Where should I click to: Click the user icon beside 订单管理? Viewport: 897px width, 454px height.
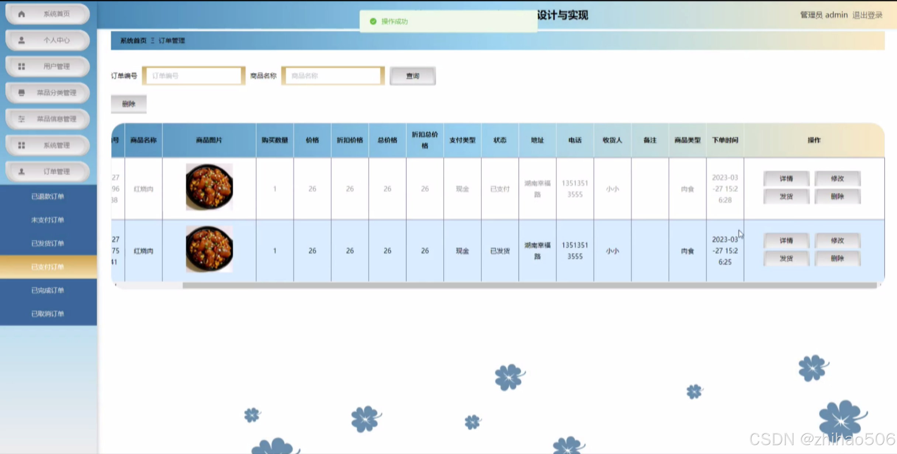point(21,171)
